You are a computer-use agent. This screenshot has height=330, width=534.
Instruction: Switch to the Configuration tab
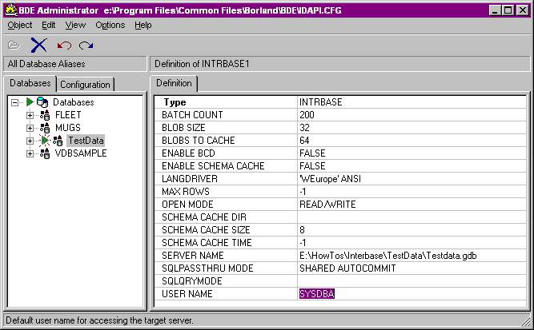[x=85, y=85]
